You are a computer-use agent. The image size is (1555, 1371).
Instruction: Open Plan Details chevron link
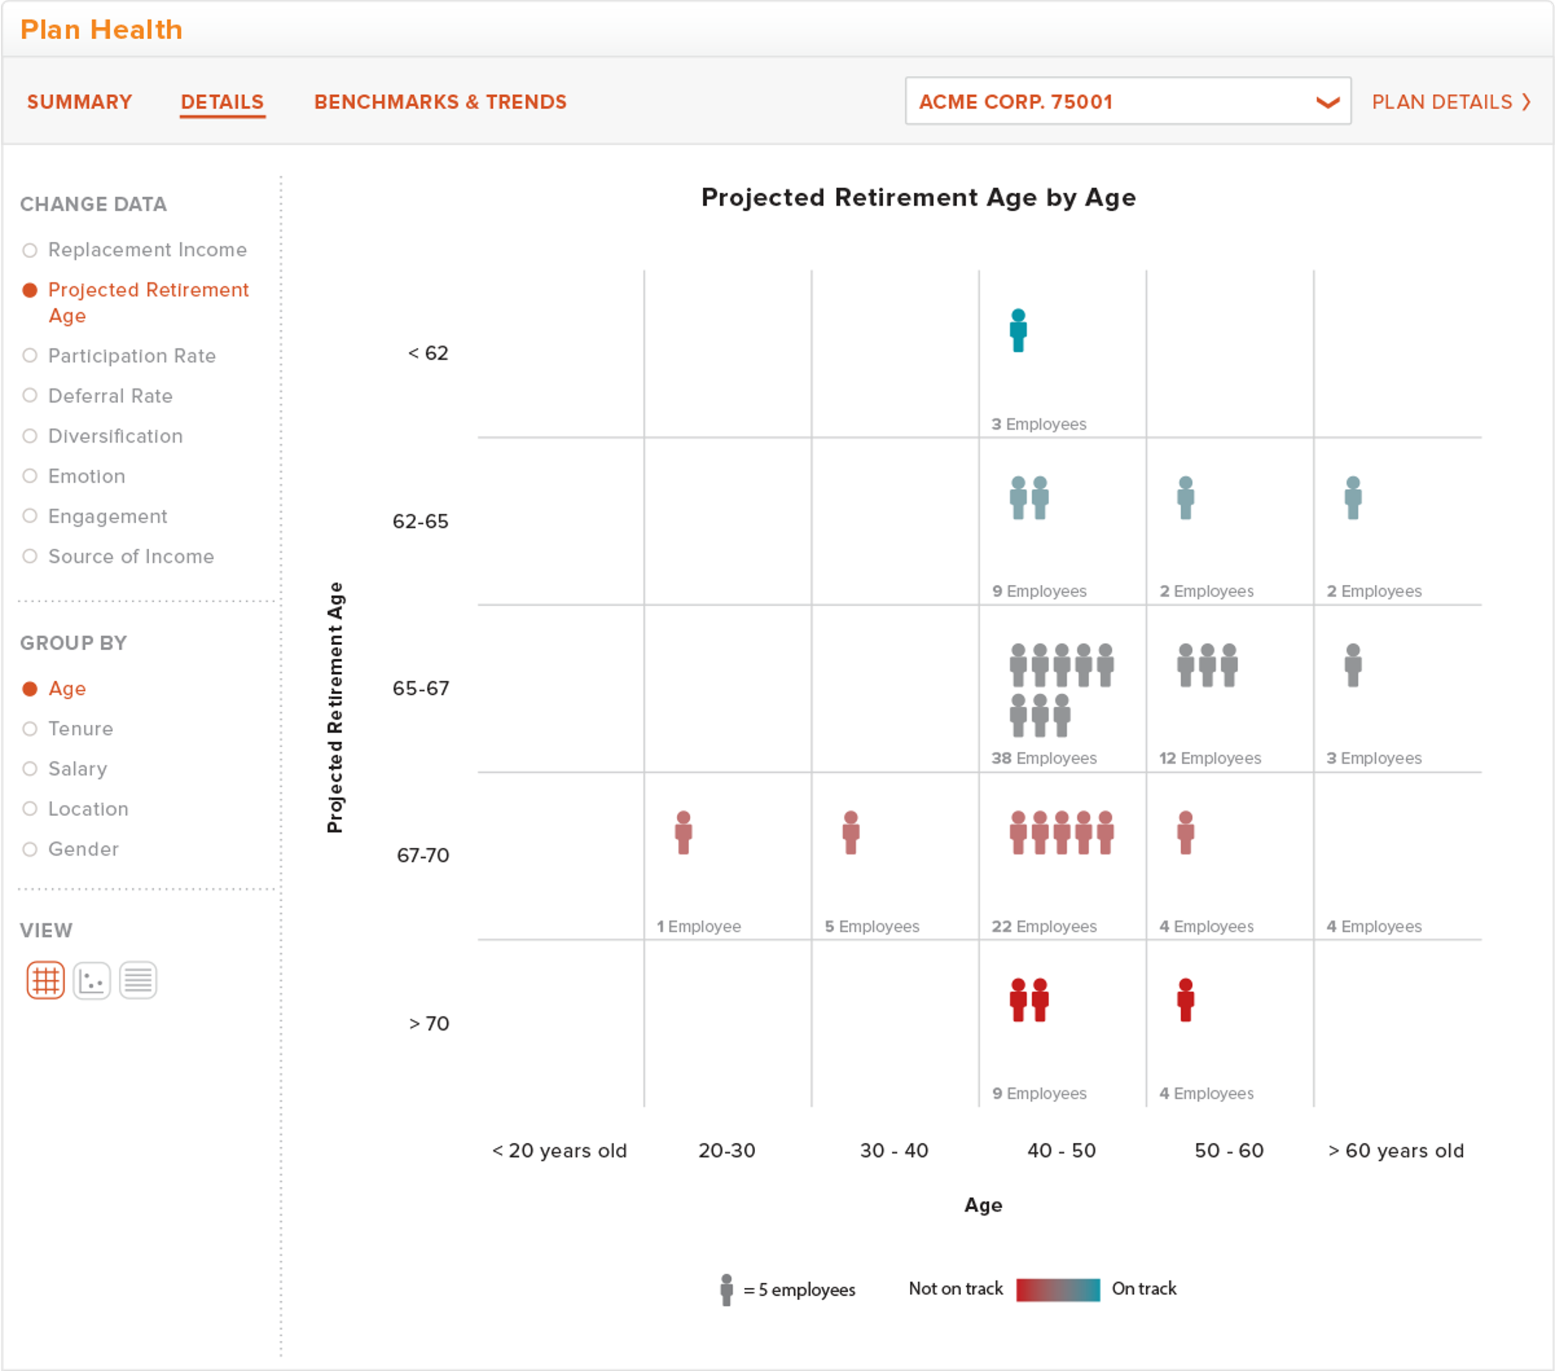click(1451, 102)
